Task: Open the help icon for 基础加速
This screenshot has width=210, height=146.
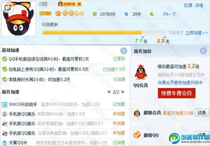Action: coord(124,51)
